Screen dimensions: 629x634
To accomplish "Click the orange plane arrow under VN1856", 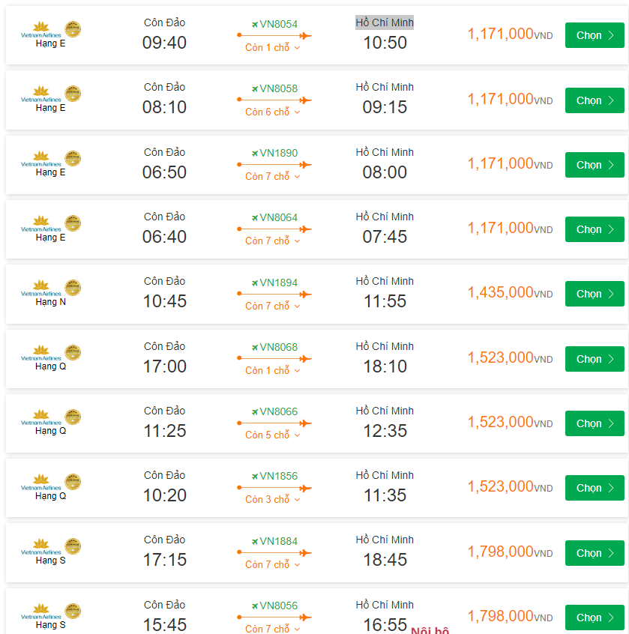I will [x=274, y=488].
